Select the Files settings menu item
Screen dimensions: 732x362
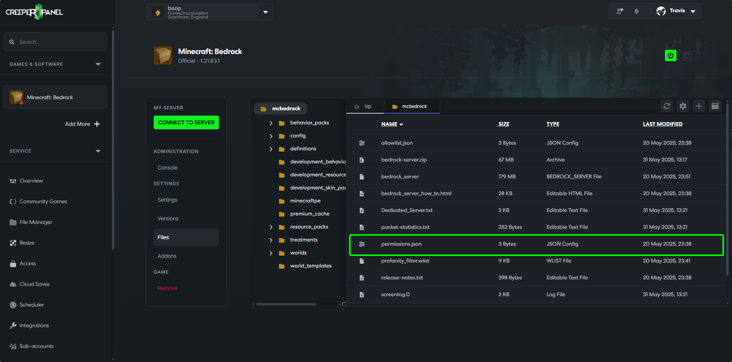coord(163,237)
